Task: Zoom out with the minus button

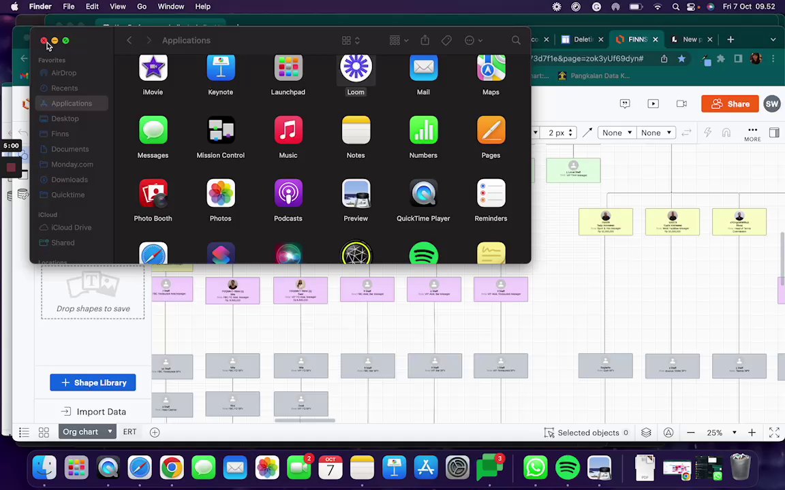Action: point(691,433)
